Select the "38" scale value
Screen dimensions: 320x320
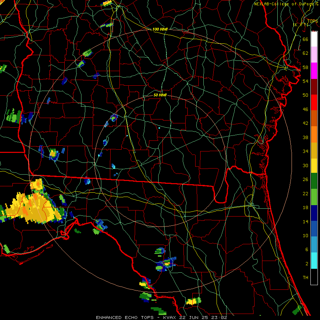pyautogui.click(x=305, y=137)
